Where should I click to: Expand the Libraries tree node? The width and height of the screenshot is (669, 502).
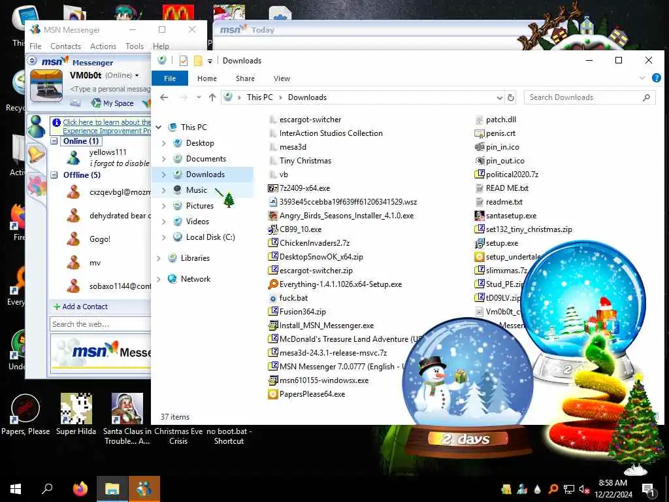coord(159,258)
